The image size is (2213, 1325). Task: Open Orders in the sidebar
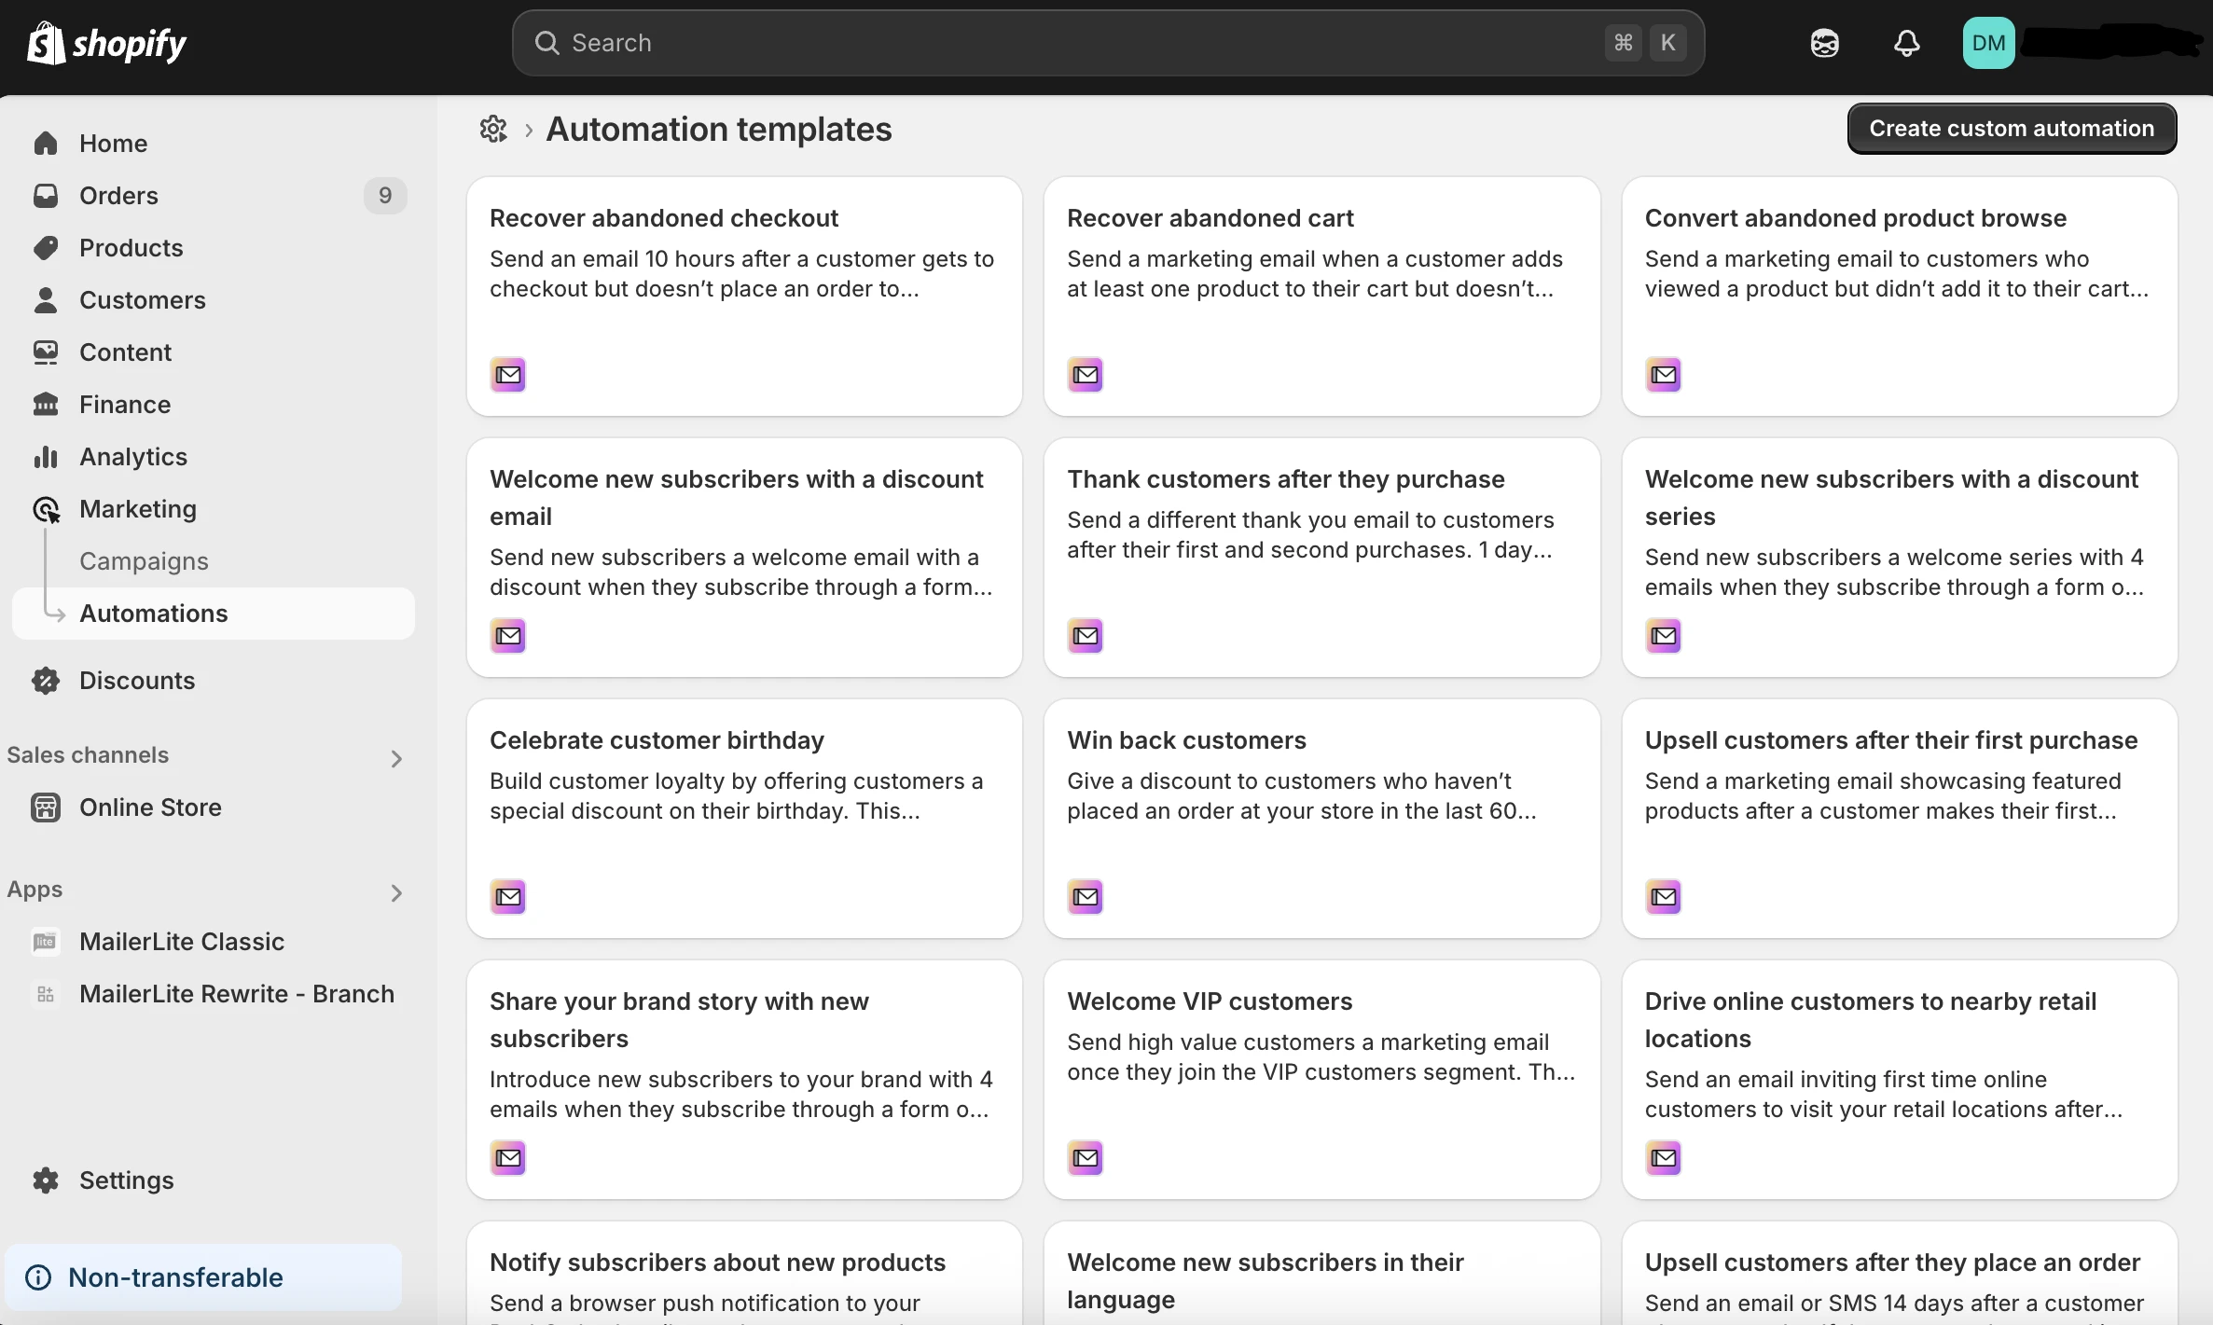pos(118,196)
